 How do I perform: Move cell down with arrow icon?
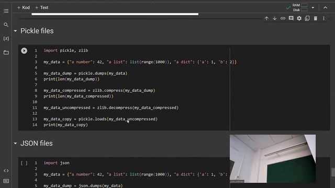click(274, 19)
